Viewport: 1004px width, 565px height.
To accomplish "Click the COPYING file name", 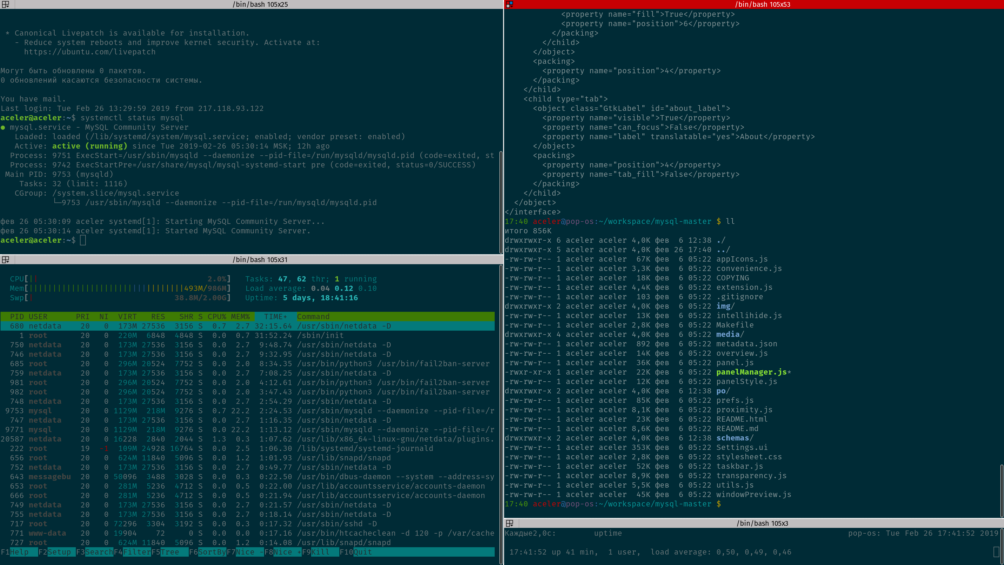I will coord(732,278).
